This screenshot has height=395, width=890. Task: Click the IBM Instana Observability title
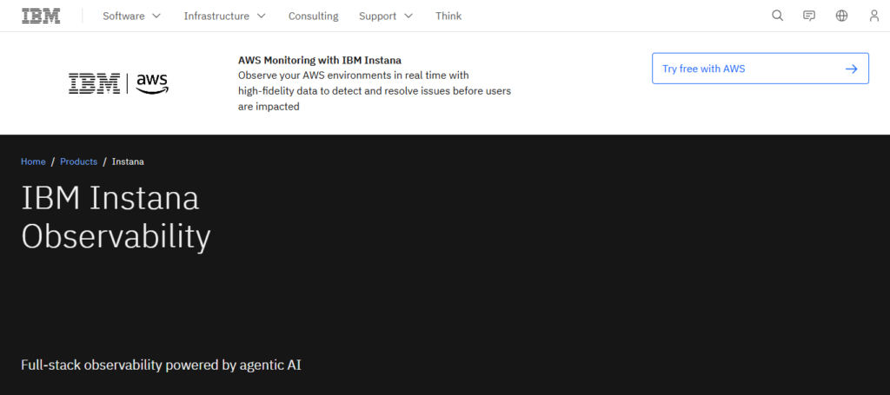coord(116,218)
